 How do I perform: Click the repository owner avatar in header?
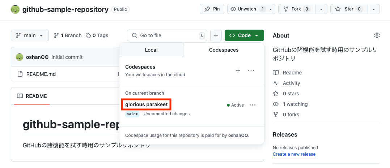[x=15, y=9]
